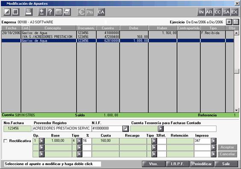Open the plus/minus calculator tool
The image size is (241, 169).
(42, 12)
